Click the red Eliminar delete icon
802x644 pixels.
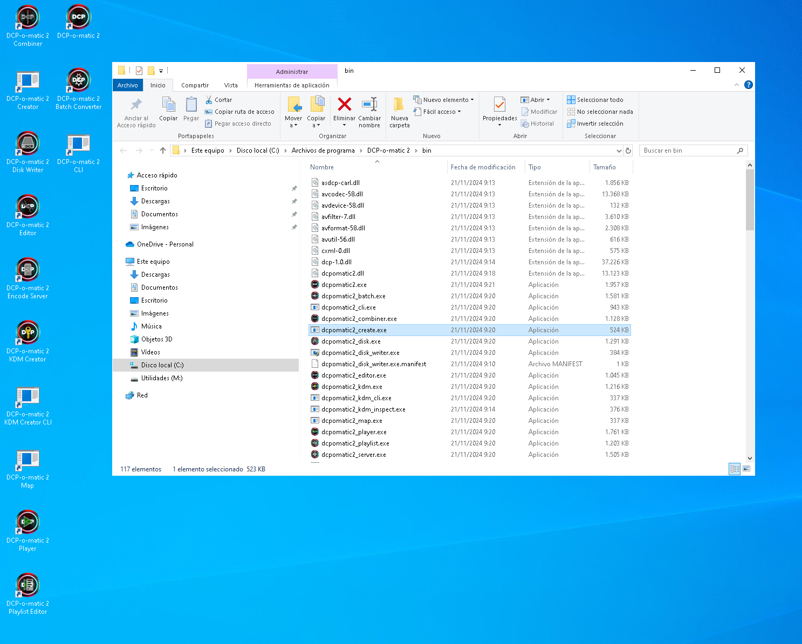344,104
